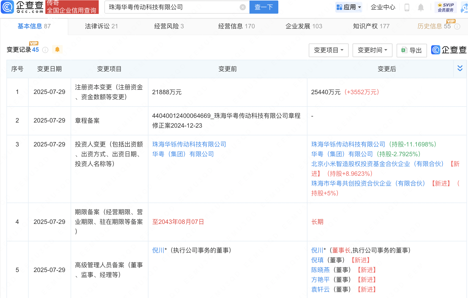Select the 21888万元 cell
This screenshot has height=298, width=468.
click(228, 92)
